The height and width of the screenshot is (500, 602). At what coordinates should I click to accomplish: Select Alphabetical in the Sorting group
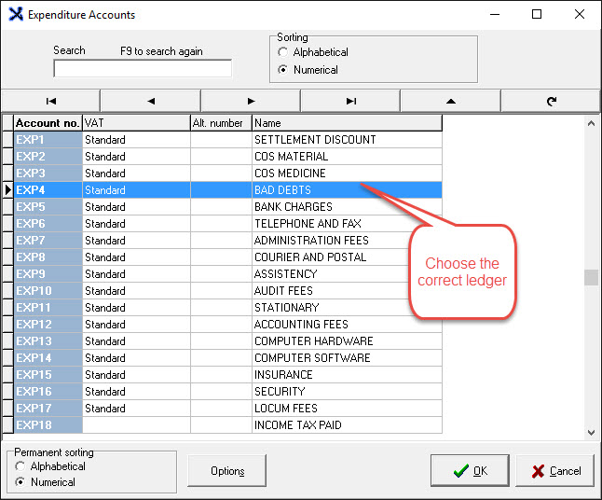point(283,53)
